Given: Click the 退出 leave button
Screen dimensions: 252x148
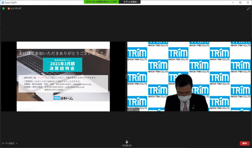Looking at the screenshot, I should click(245, 143).
